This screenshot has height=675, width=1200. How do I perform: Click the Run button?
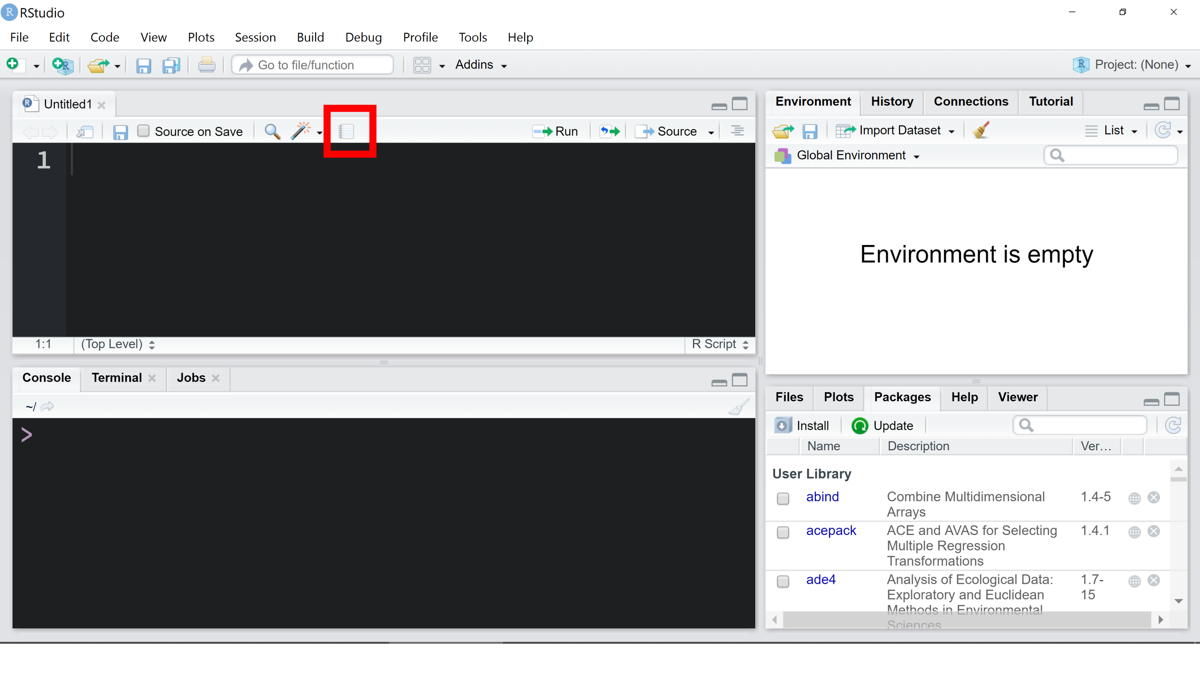[x=555, y=131]
